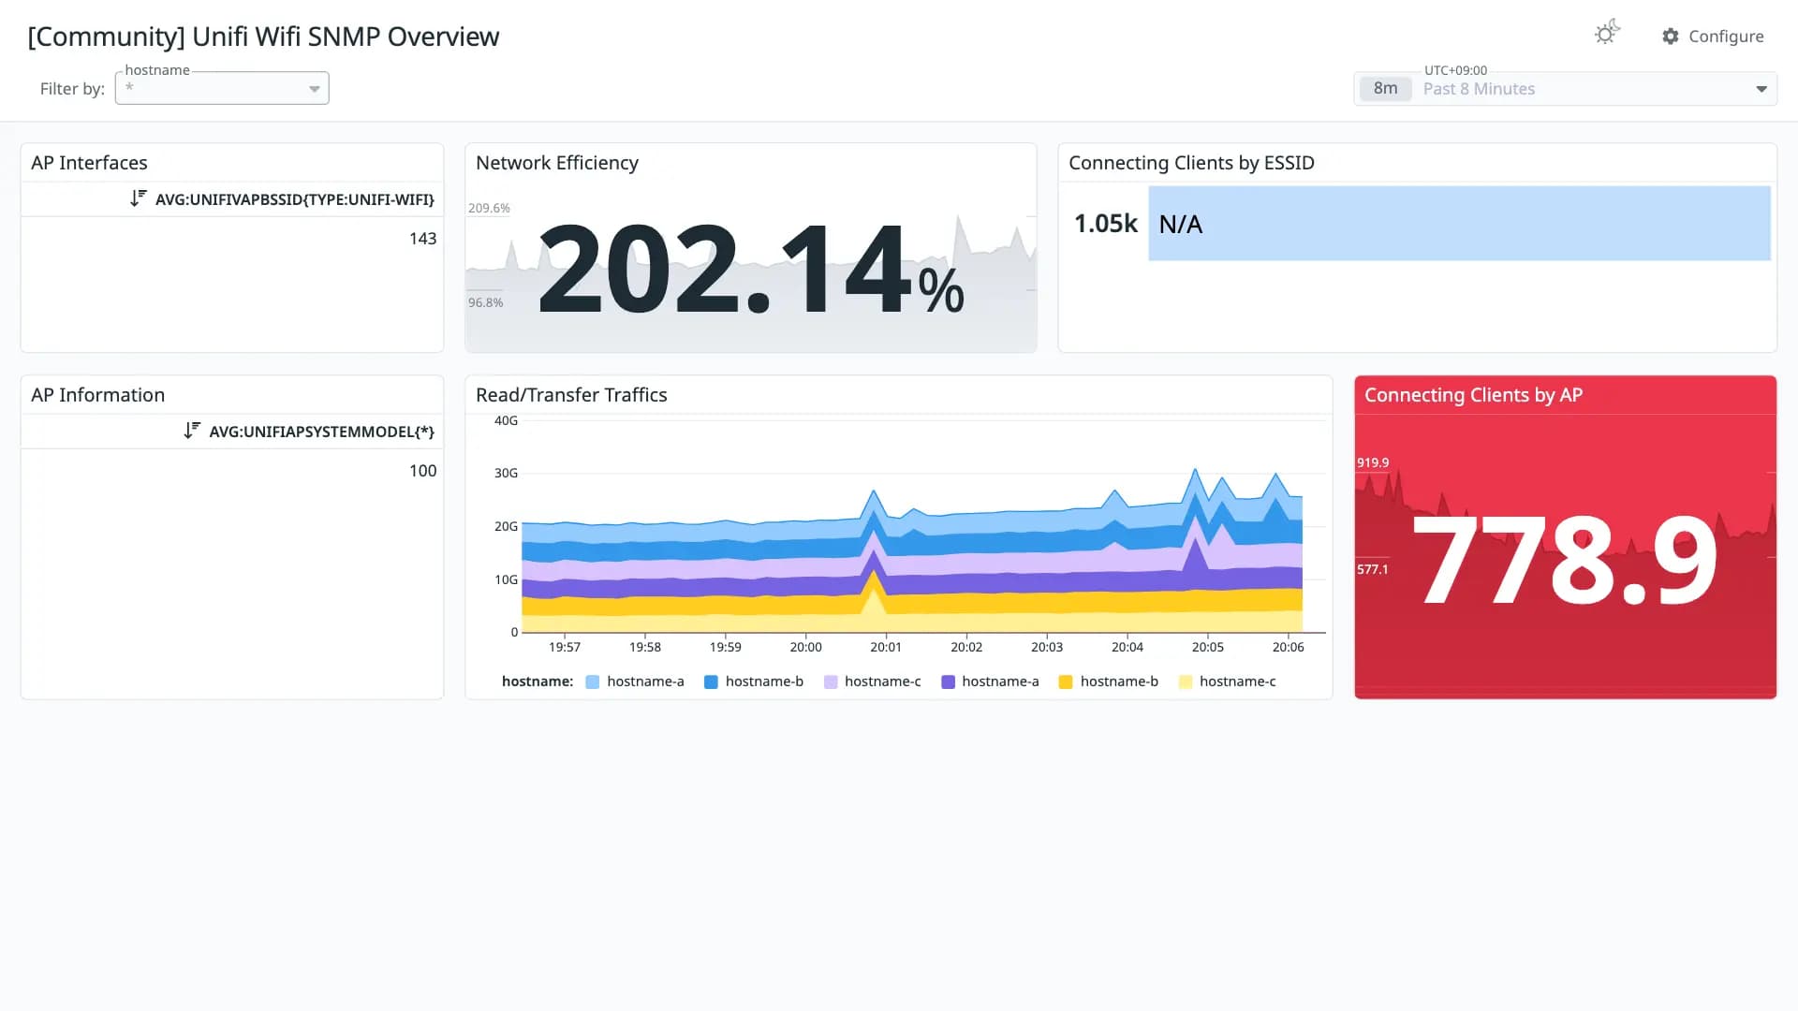
Task: Click the 19:57 tick on traffic chart
Action: pos(565,647)
